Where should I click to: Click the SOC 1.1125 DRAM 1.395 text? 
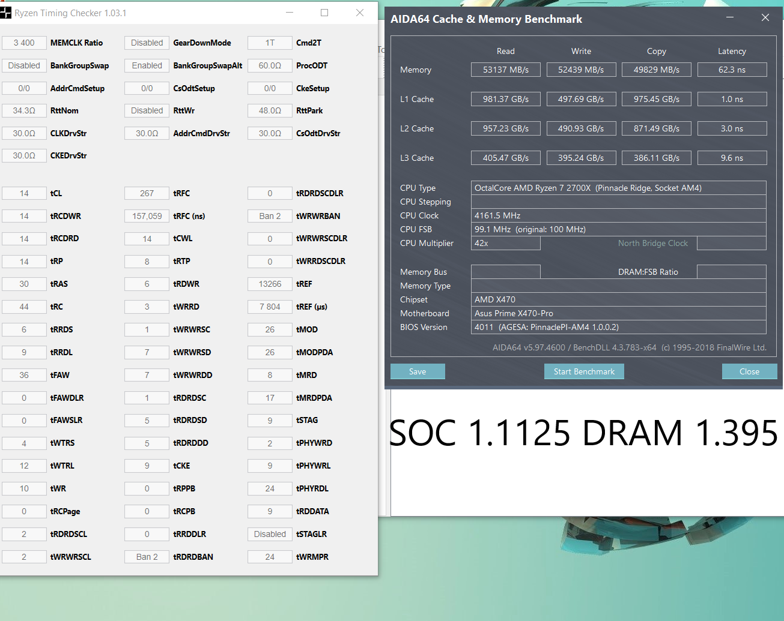[x=584, y=433]
